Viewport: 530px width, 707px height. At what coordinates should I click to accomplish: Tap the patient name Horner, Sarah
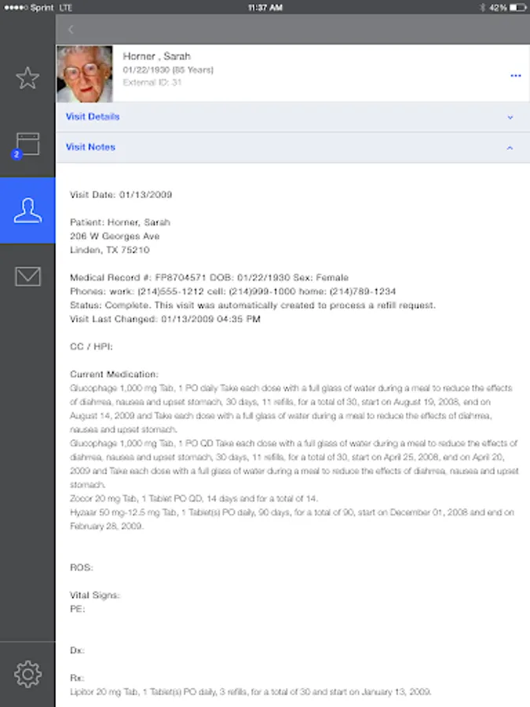(x=156, y=57)
